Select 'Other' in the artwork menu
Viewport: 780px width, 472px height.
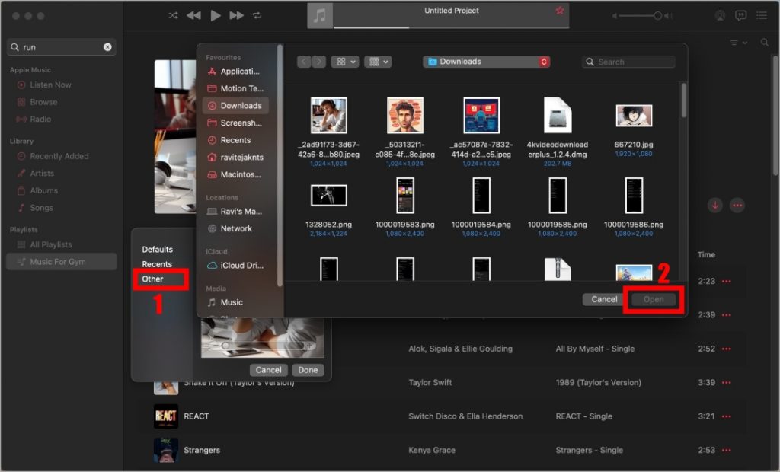[153, 279]
